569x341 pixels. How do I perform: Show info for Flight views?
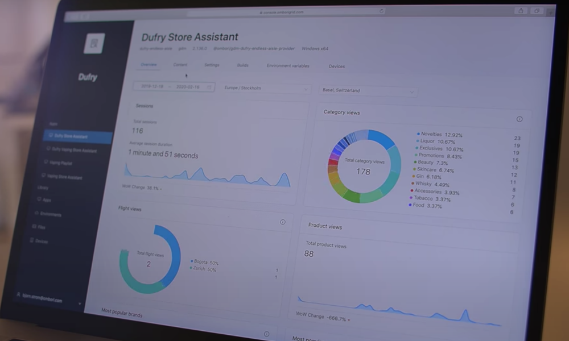click(x=282, y=222)
